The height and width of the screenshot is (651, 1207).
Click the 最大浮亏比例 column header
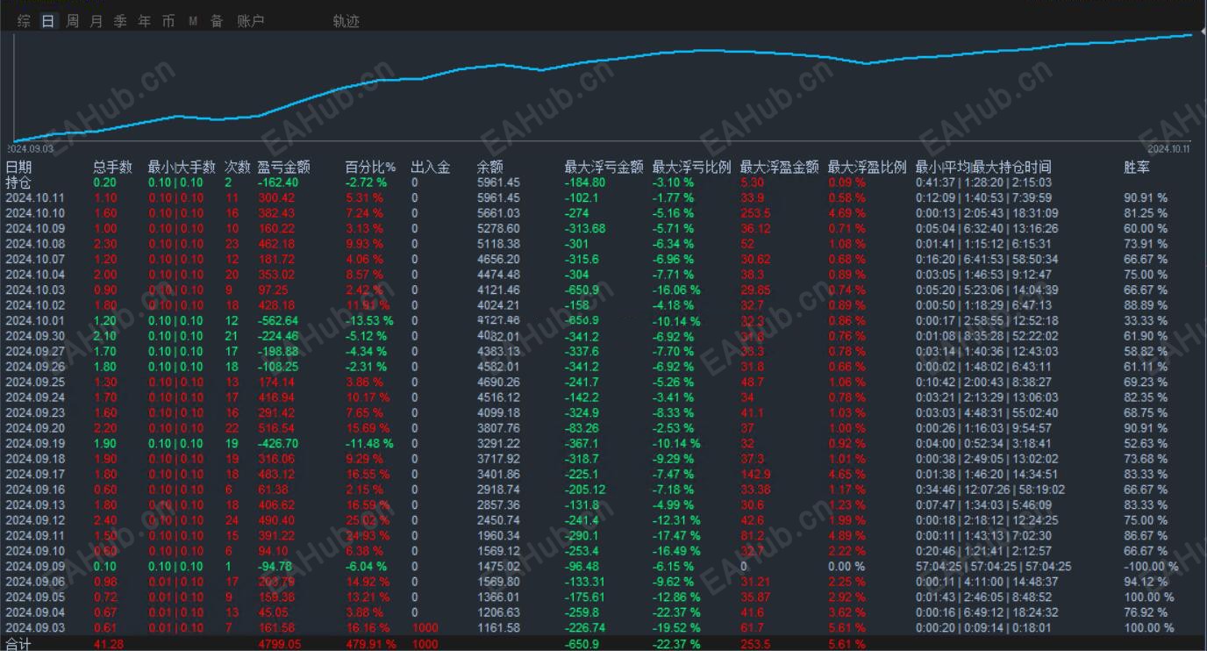(691, 167)
